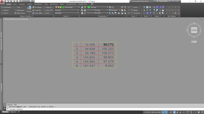204x114 pixels.
Task: Click table cell value 95.072
Action: click(108, 45)
